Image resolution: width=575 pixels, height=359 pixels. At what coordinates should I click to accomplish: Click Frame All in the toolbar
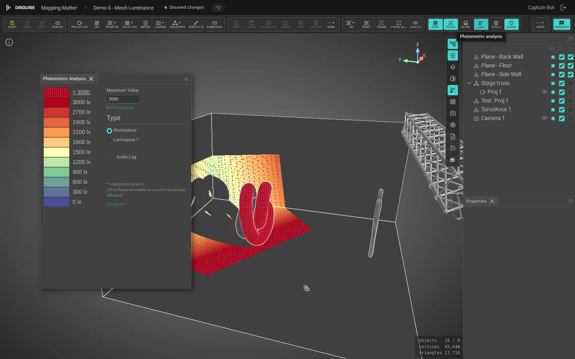coord(398,24)
